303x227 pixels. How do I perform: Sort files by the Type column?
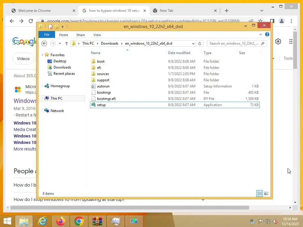[x=207, y=53]
